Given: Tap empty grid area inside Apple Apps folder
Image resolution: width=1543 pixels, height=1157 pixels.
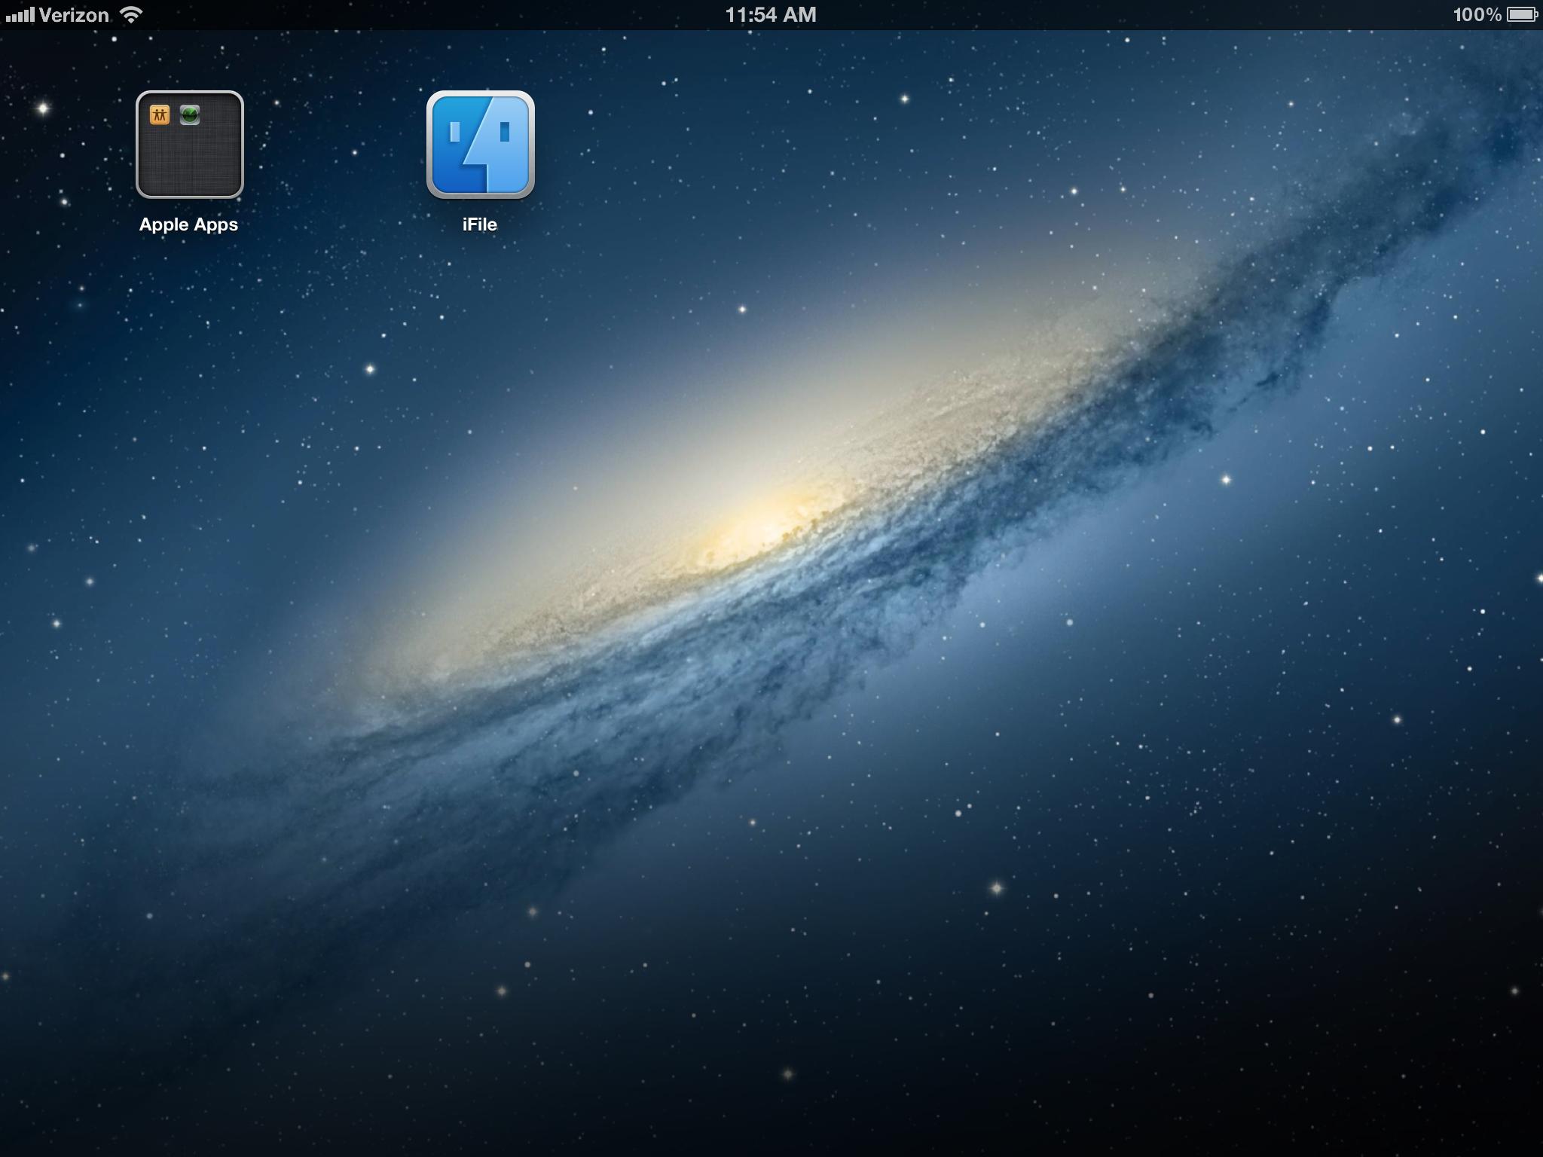Looking at the screenshot, I should 190,162.
